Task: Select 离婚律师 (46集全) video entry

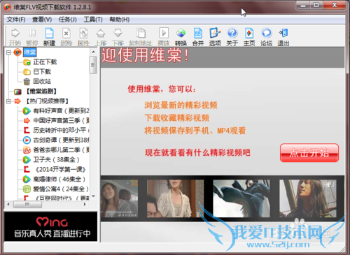Action: (59, 180)
